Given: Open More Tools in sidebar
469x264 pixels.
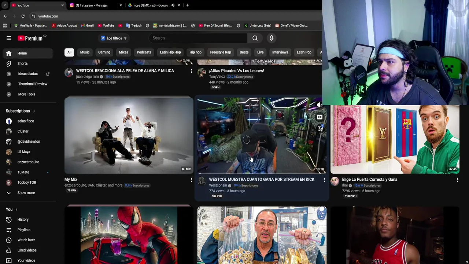Looking at the screenshot, I should point(28,94).
